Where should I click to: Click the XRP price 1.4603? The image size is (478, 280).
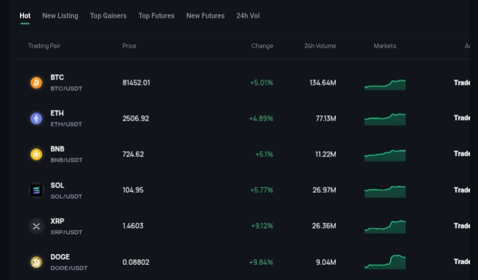pos(133,226)
